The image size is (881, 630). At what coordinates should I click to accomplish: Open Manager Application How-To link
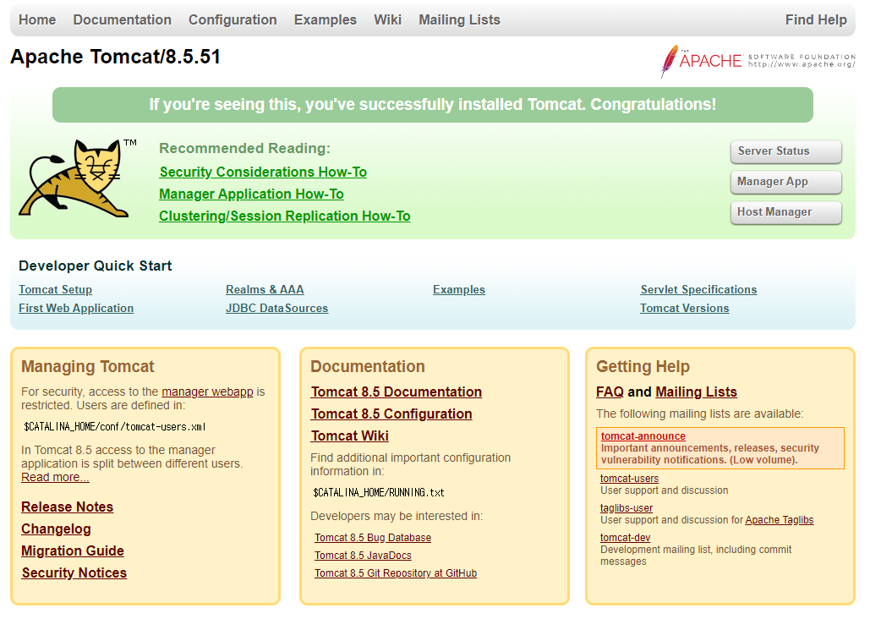point(251,194)
